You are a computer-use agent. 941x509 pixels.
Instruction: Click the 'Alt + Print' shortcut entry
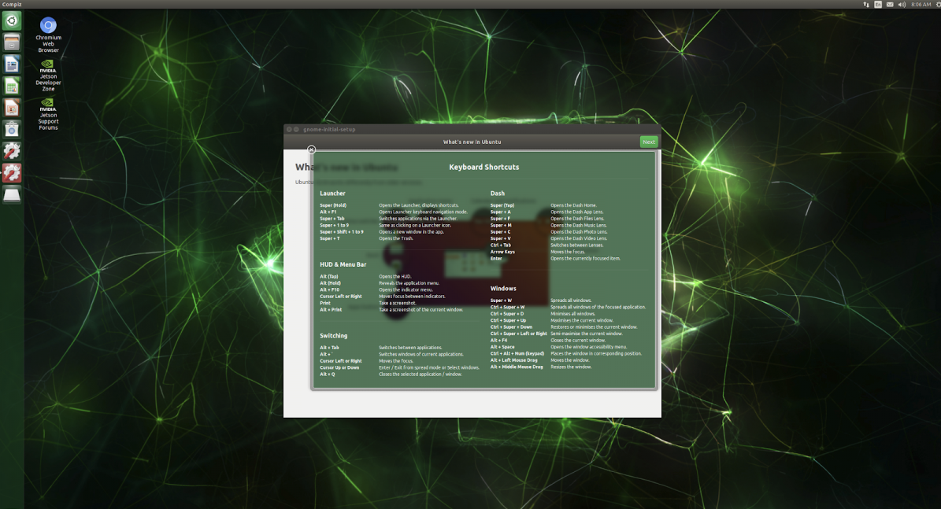point(331,309)
